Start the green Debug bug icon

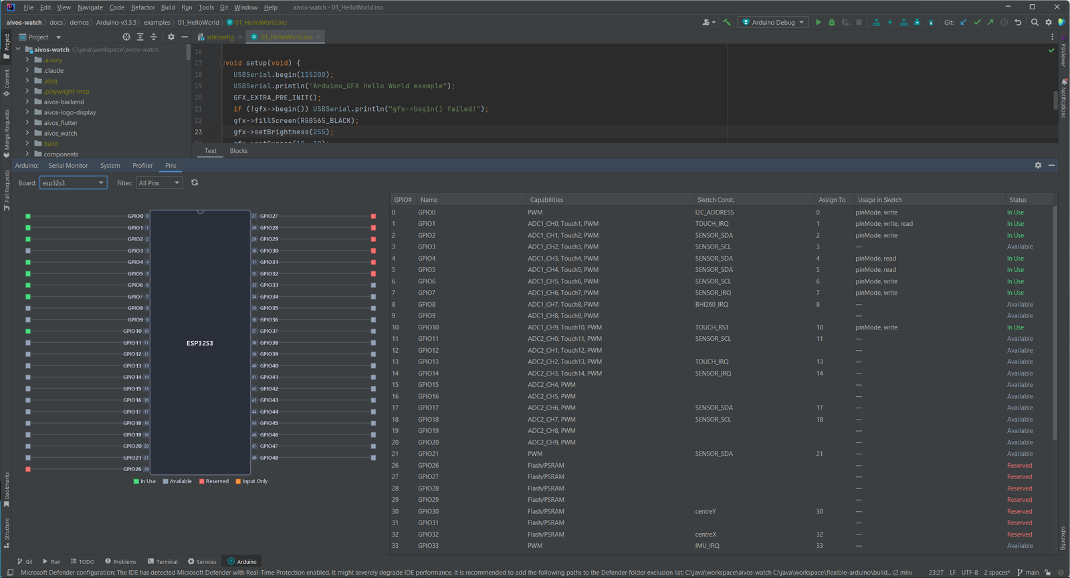click(832, 22)
